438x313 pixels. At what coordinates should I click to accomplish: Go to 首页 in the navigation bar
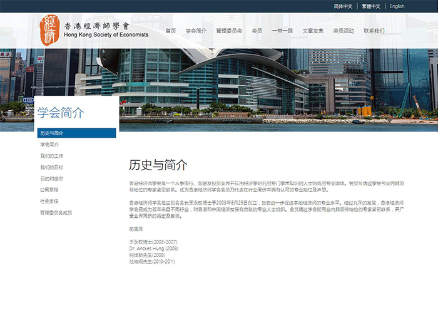(x=170, y=31)
